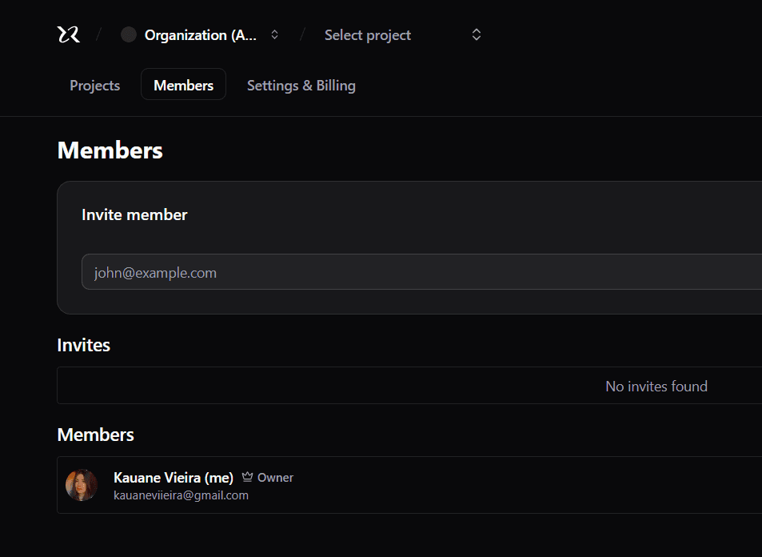762x557 pixels.
Task: Click the chevron beside Organization name
Action: (x=273, y=34)
